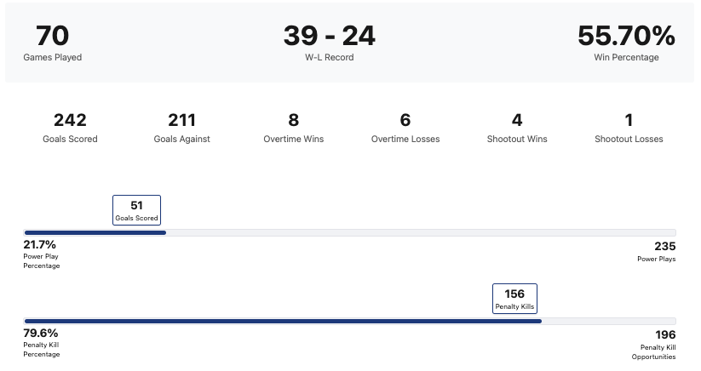
Task: Click the 1 Shootout Losses stat
Action: coord(629,127)
